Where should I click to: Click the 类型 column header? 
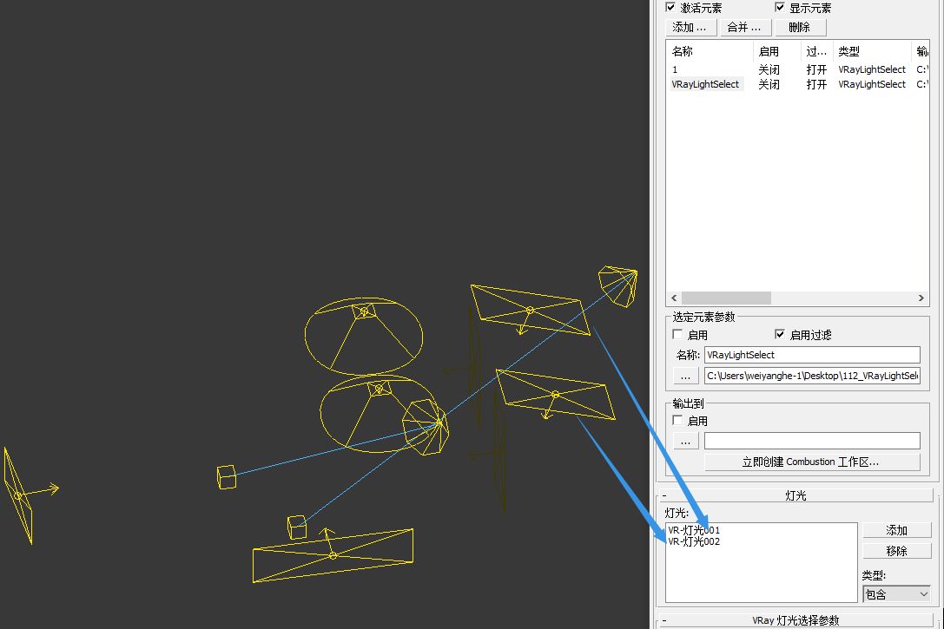pos(871,51)
